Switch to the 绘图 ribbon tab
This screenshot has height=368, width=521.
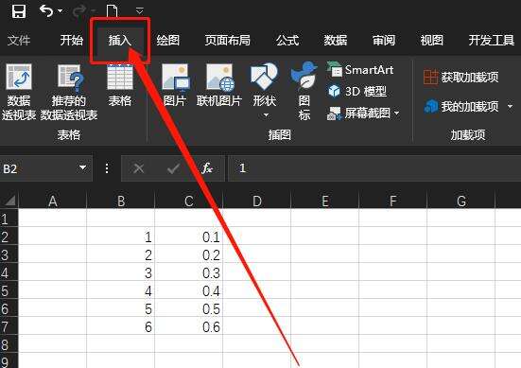pyautogui.click(x=168, y=41)
